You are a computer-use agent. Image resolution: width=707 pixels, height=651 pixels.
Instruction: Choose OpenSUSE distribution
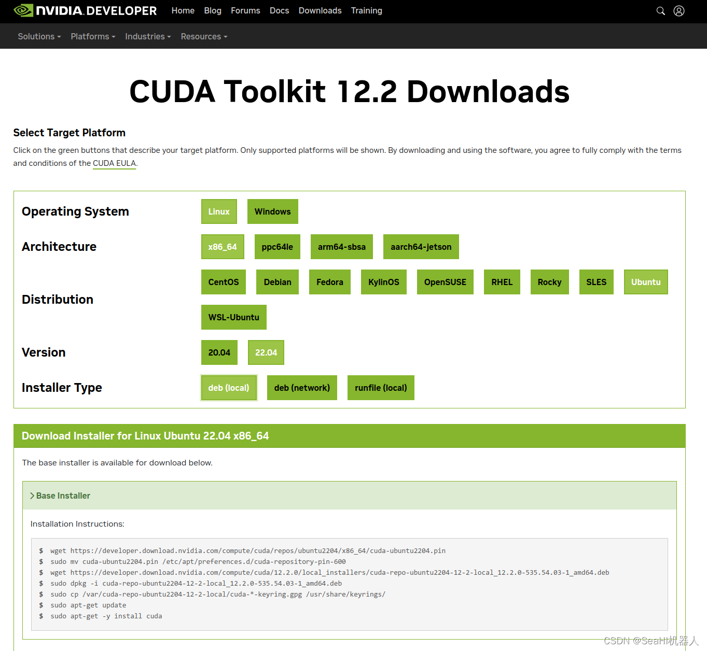[x=445, y=282]
